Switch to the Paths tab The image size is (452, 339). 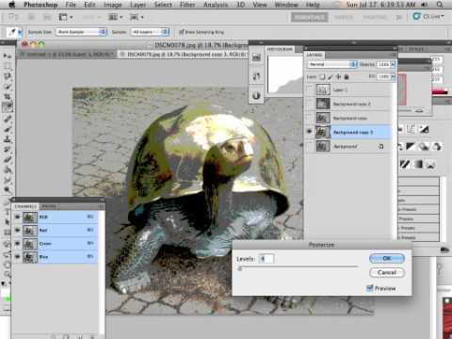[49, 206]
